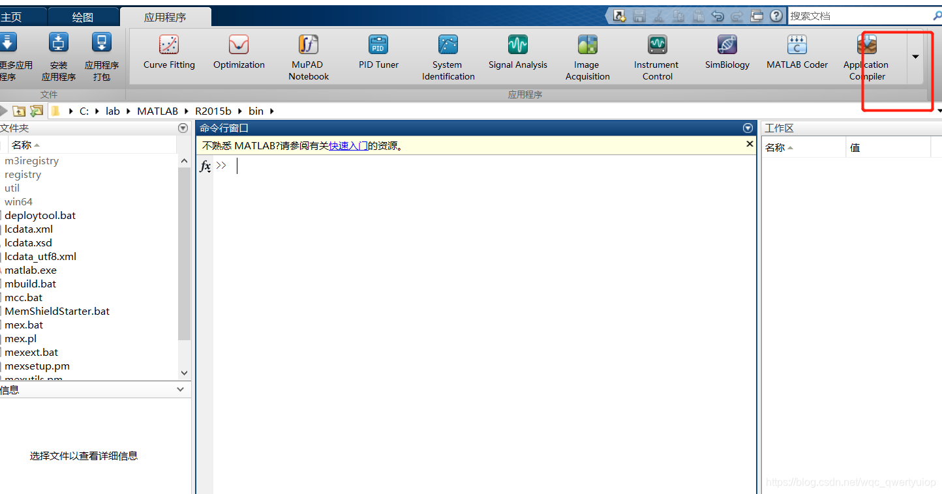Click C: in the address breadcrumb
942x494 pixels.
click(84, 111)
